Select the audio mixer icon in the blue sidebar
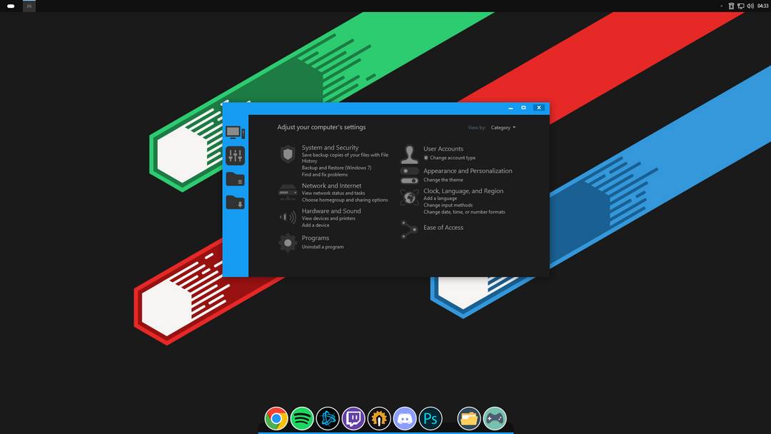Viewport: 771px width, 434px height. 236,155
